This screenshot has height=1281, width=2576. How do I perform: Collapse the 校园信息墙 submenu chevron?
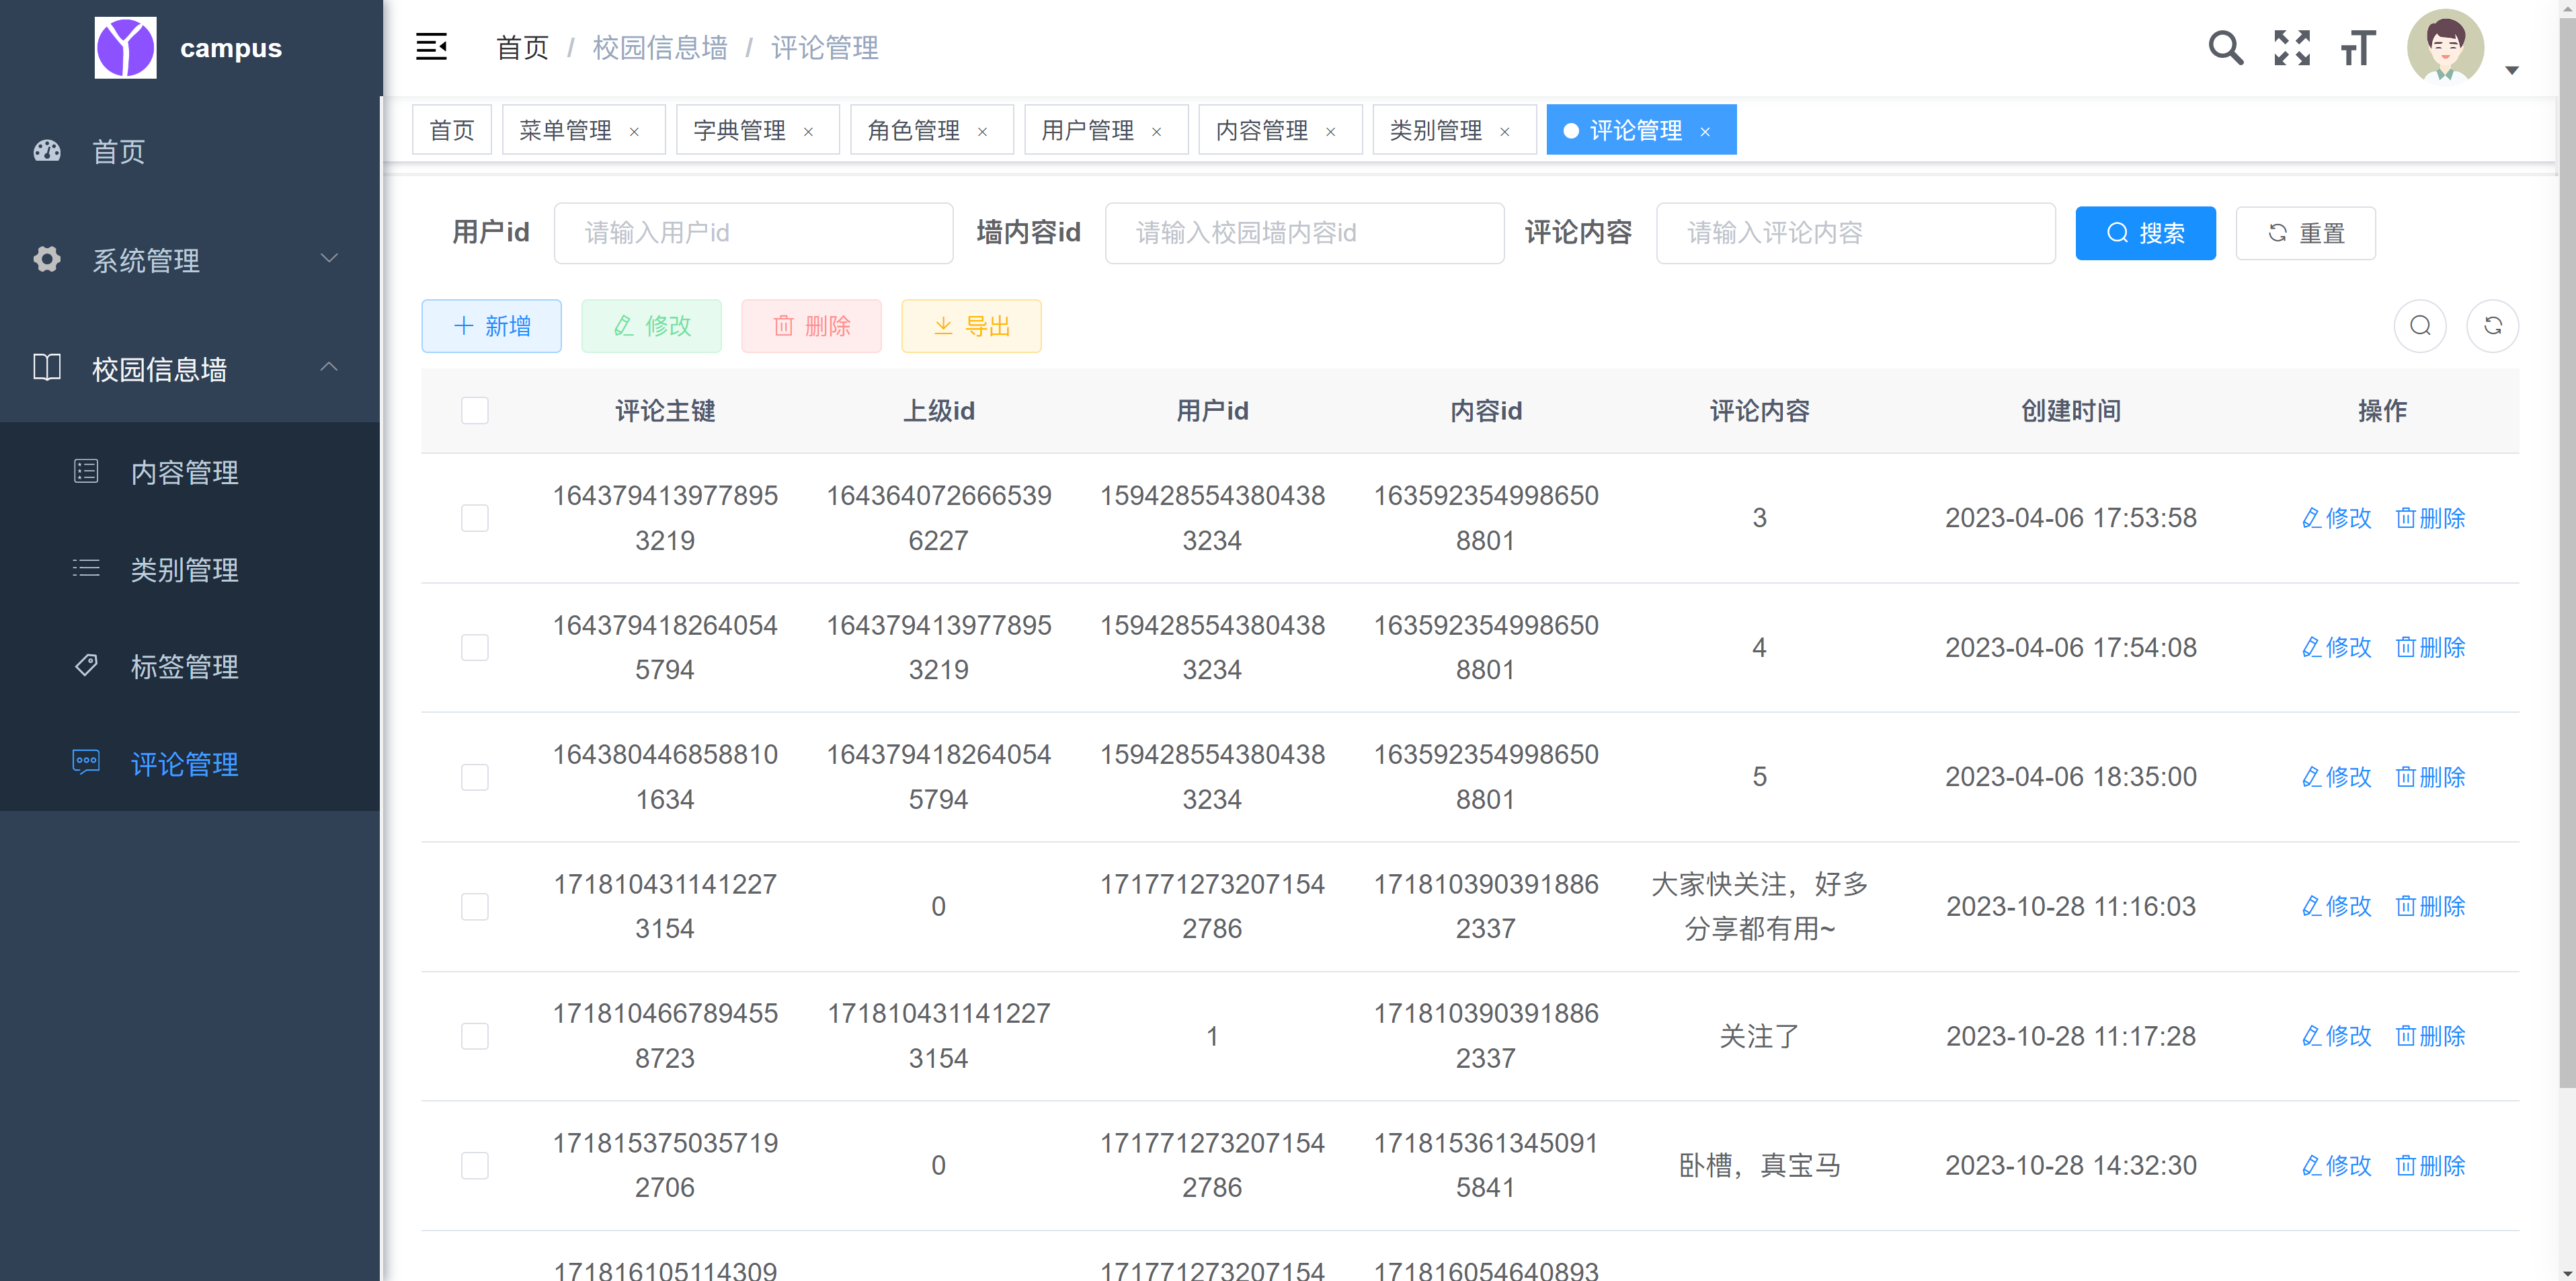329,367
